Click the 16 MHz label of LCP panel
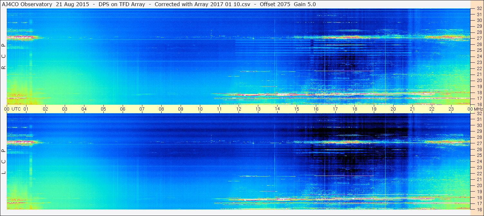The width and height of the screenshot is (484, 216). click(x=479, y=209)
